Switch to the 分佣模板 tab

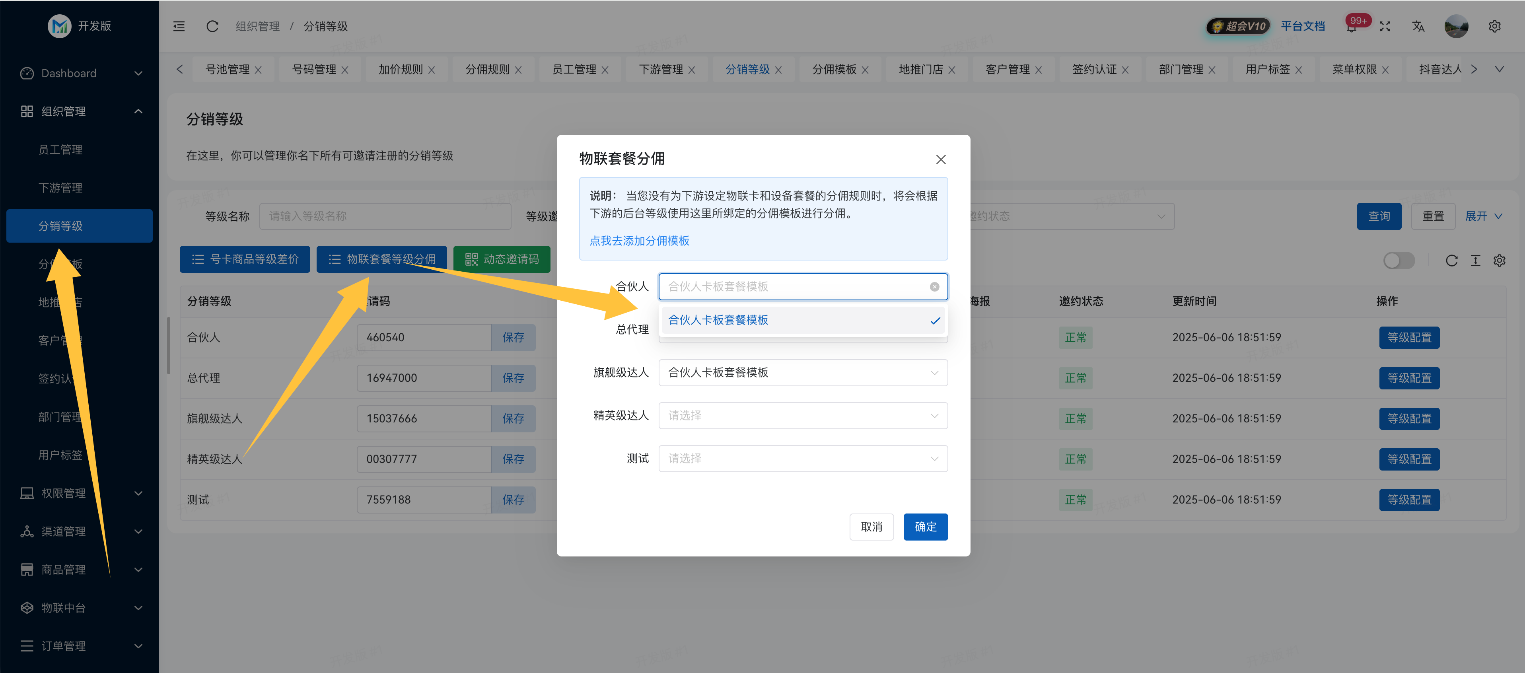[x=834, y=69]
